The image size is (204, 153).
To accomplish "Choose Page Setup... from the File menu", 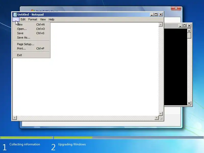I will [x=31, y=44].
